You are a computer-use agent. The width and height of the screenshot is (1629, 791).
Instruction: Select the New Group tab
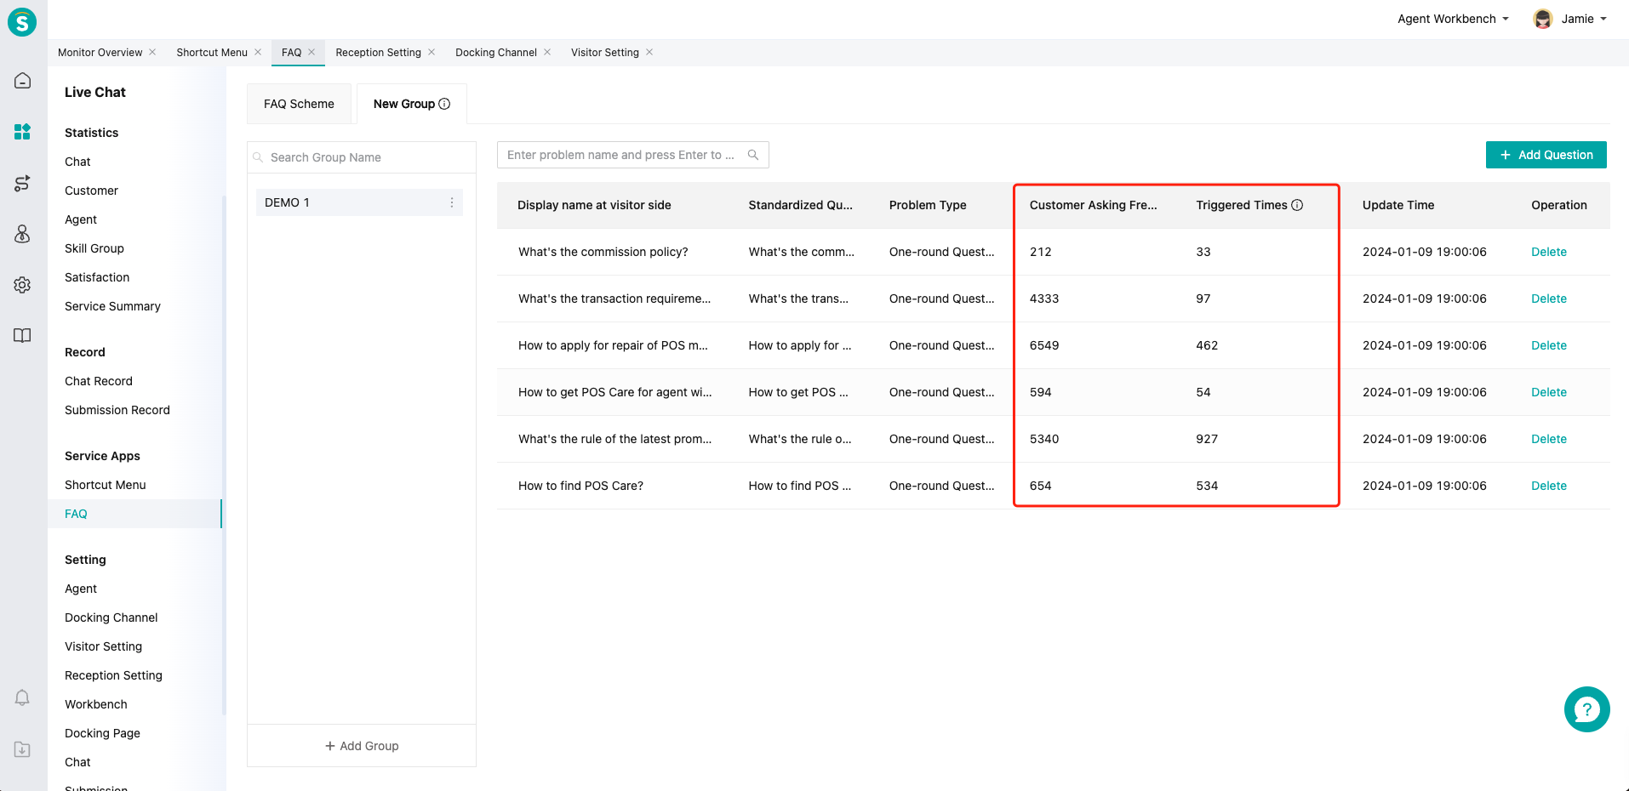coord(411,104)
